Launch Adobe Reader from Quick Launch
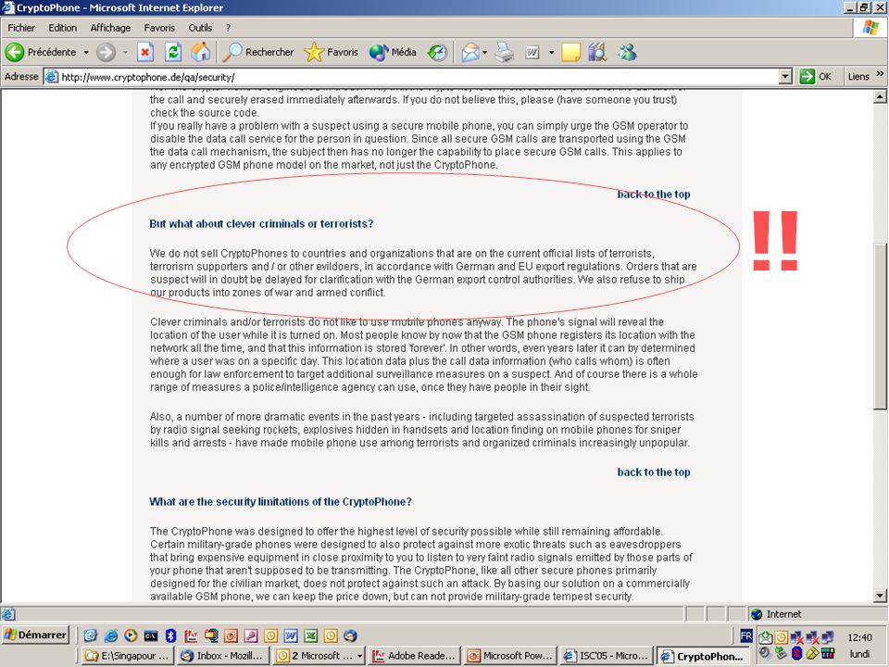 coord(191,636)
